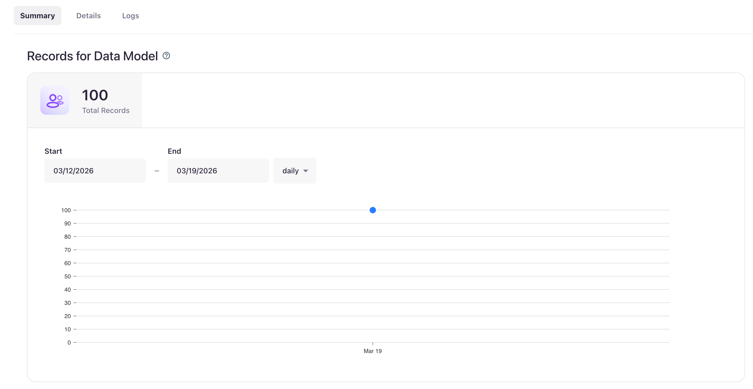Click the Total Records label

(x=105, y=110)
